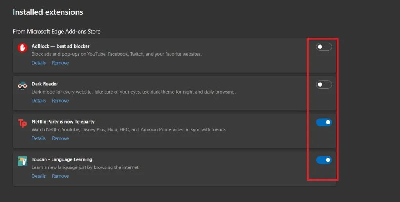Open Details for Toucan extension

(x=39, y=176)
